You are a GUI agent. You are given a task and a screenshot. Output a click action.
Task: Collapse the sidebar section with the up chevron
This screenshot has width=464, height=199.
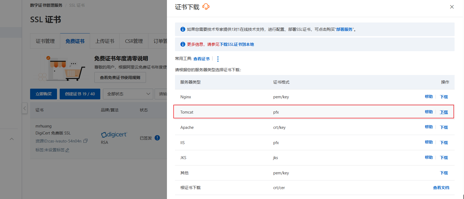[x=12, y=139]
